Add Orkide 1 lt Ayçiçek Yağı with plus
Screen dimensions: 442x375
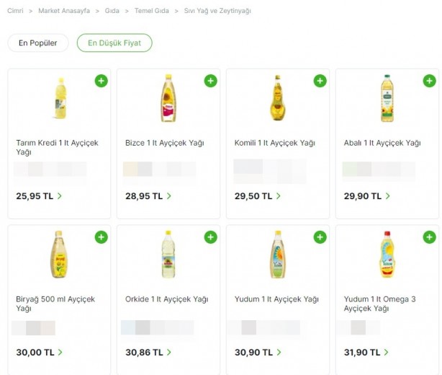211,237
